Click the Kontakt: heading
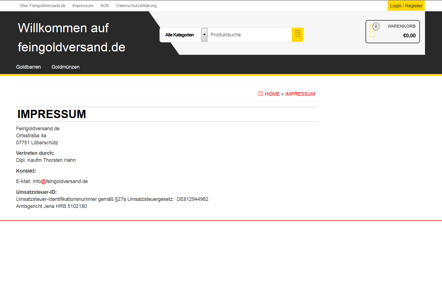 click(26, 171)
